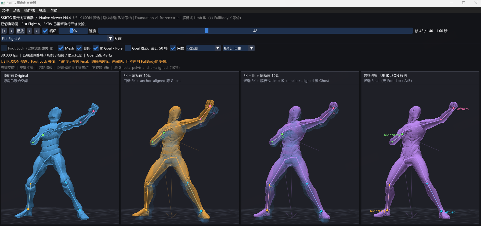Open the 相机: 自由 camera dropdown
The width and height of the screenshot is (481, 226).
(x=238, y=48)
